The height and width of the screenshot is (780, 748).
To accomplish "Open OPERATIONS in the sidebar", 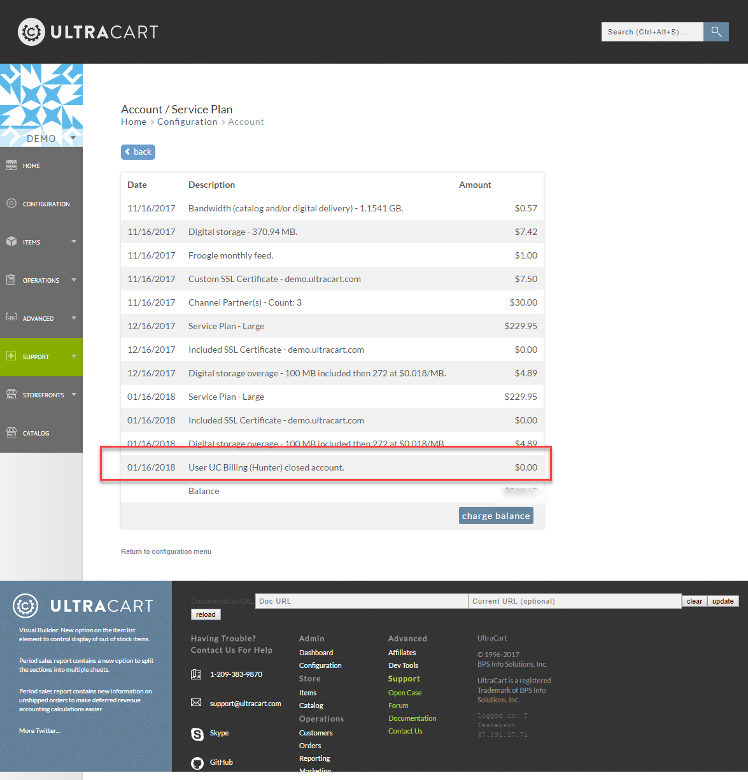I will (x=41, y=281).
